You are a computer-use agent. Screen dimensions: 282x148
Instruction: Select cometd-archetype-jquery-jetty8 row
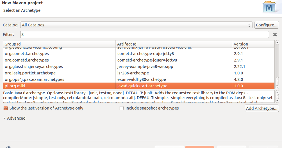coord(139,60)
